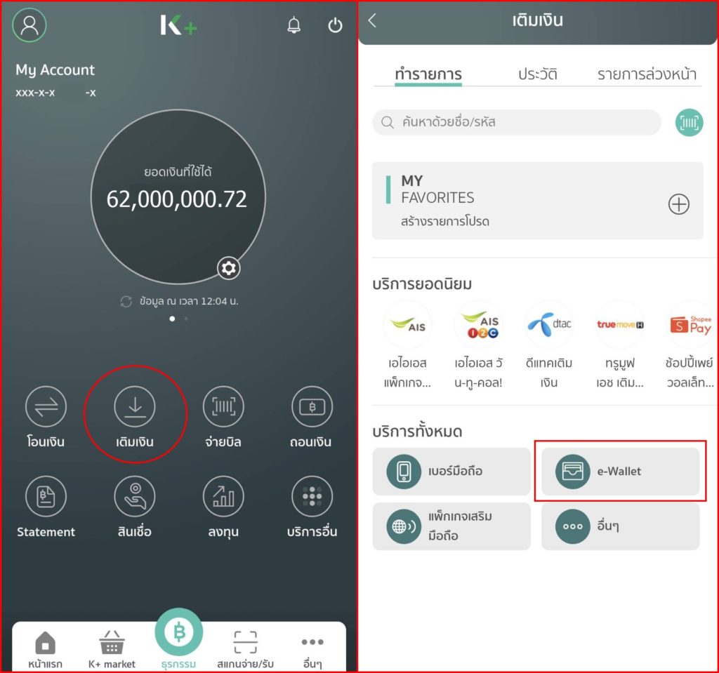Select the ลงทุน investment icon
This screenshot has width=719, height=673.
point(223,496)
